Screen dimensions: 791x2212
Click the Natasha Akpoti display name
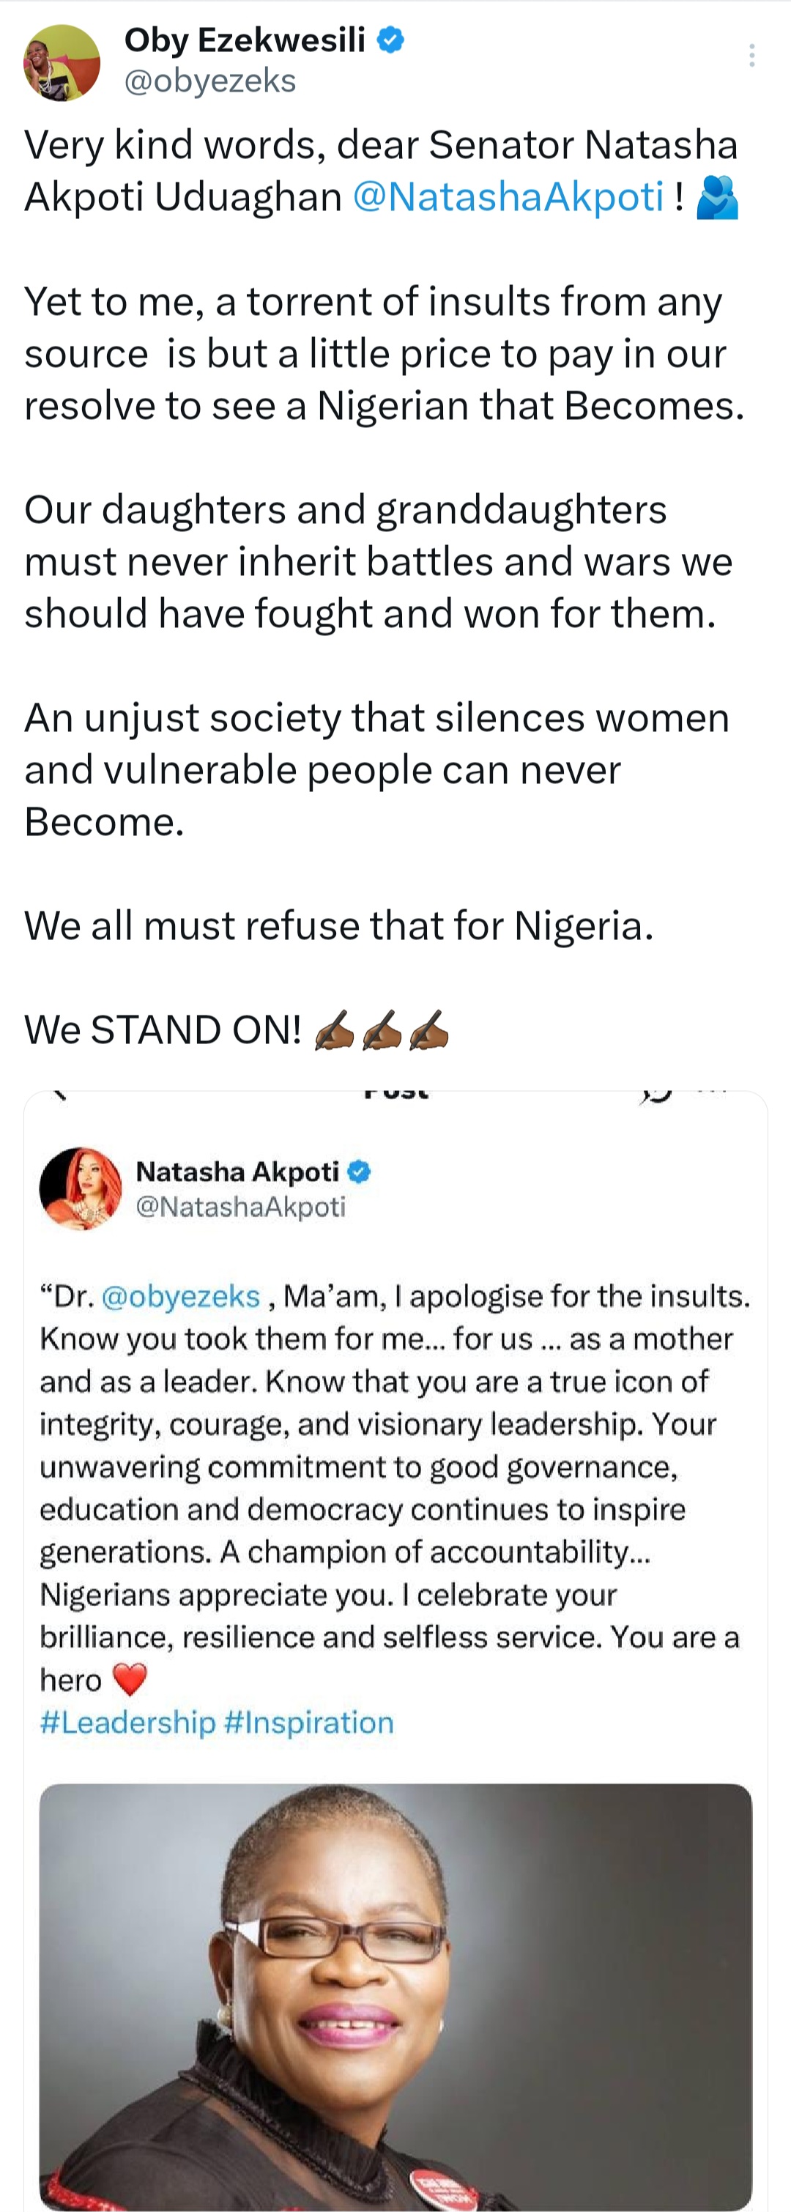click(237, 1172)
